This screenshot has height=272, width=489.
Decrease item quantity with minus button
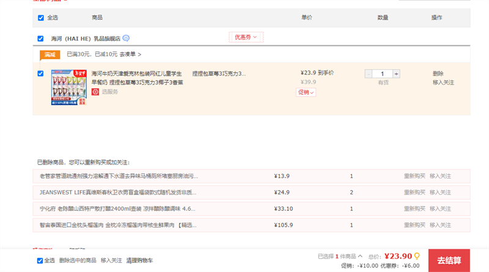[x=369, y=73]
